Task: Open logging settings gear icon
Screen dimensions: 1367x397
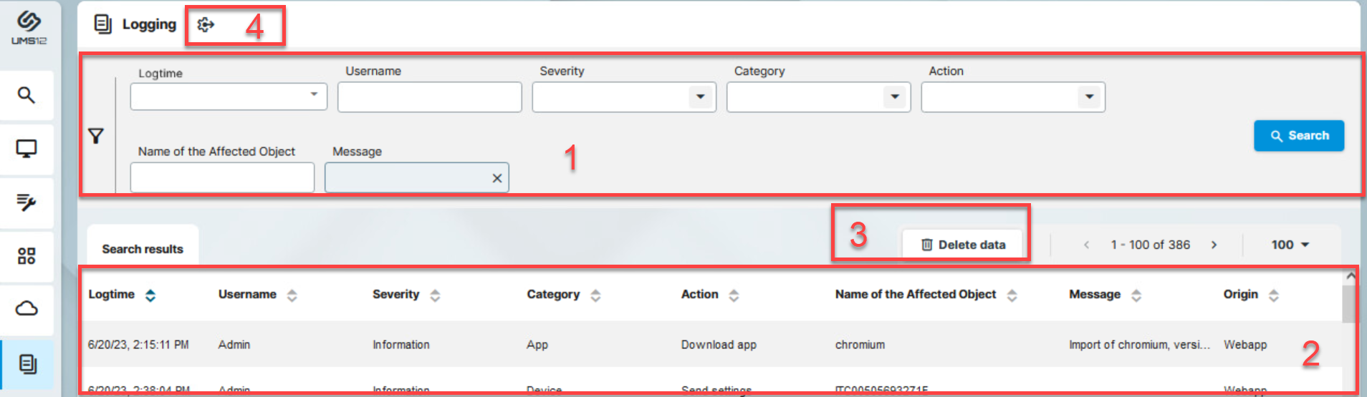Action: pyautogui.click(x=206, y=25)
